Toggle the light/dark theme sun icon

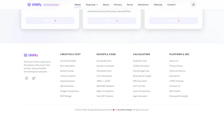point(193,5)
